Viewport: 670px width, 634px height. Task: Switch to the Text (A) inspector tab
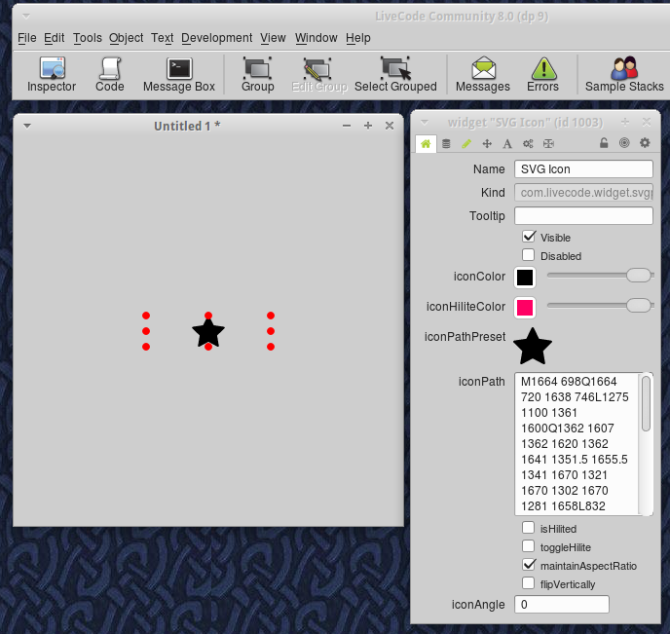pyautogui.click(x=507, y=143)
